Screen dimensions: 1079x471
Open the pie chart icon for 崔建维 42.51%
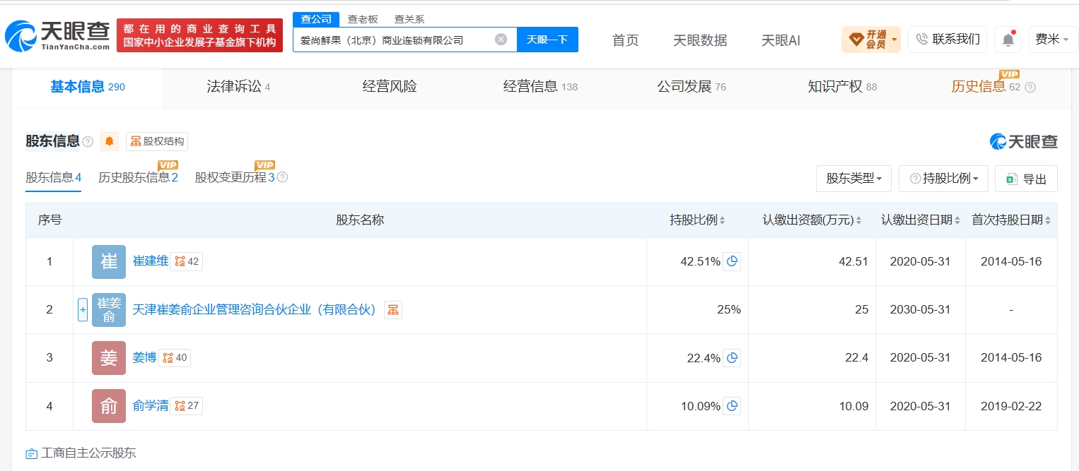click(732, 261)
